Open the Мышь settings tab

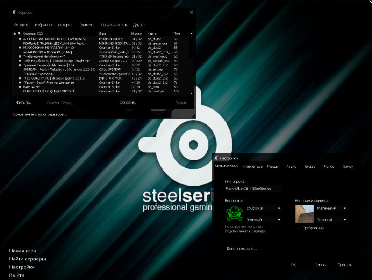coord(272,166)
